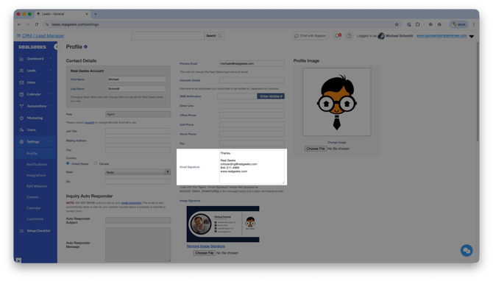
Task: Expand the Inbox menu chevron
Action: click(51, 82)
